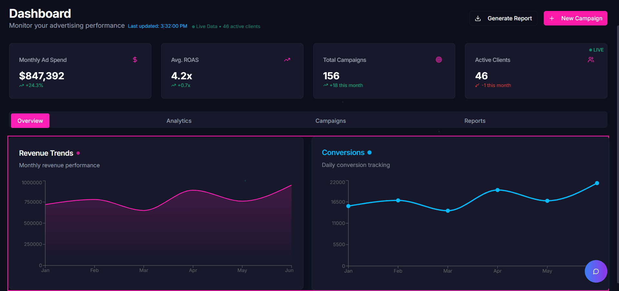Image resolution: width=619 pixels, height=291 pixels.
Task: Click the New Campaign button
Action: 575,18
